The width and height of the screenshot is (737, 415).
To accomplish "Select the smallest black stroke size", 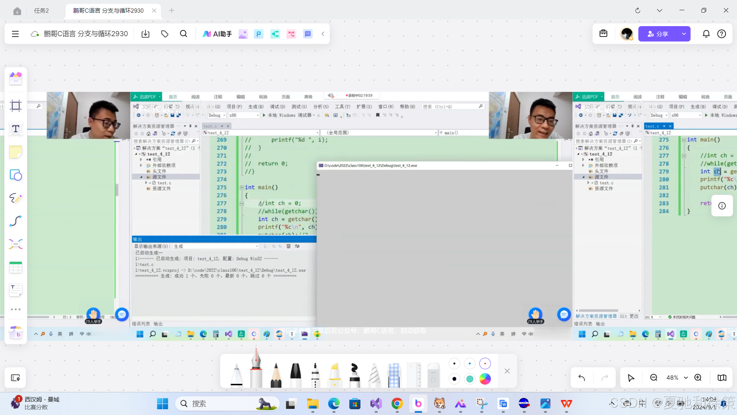I will [x=454, y=364].
